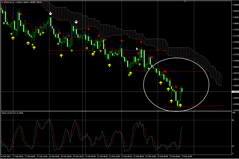Click the 23 Feb 00:00 time label
This screenshot has height=159, width=239.
163,156
